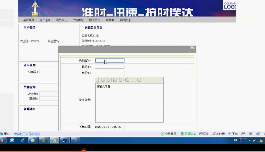The width and height of the screenshot is (265, 152).
Task: Open 后台管理 in the navigation bar
Action: click(125, 20)
